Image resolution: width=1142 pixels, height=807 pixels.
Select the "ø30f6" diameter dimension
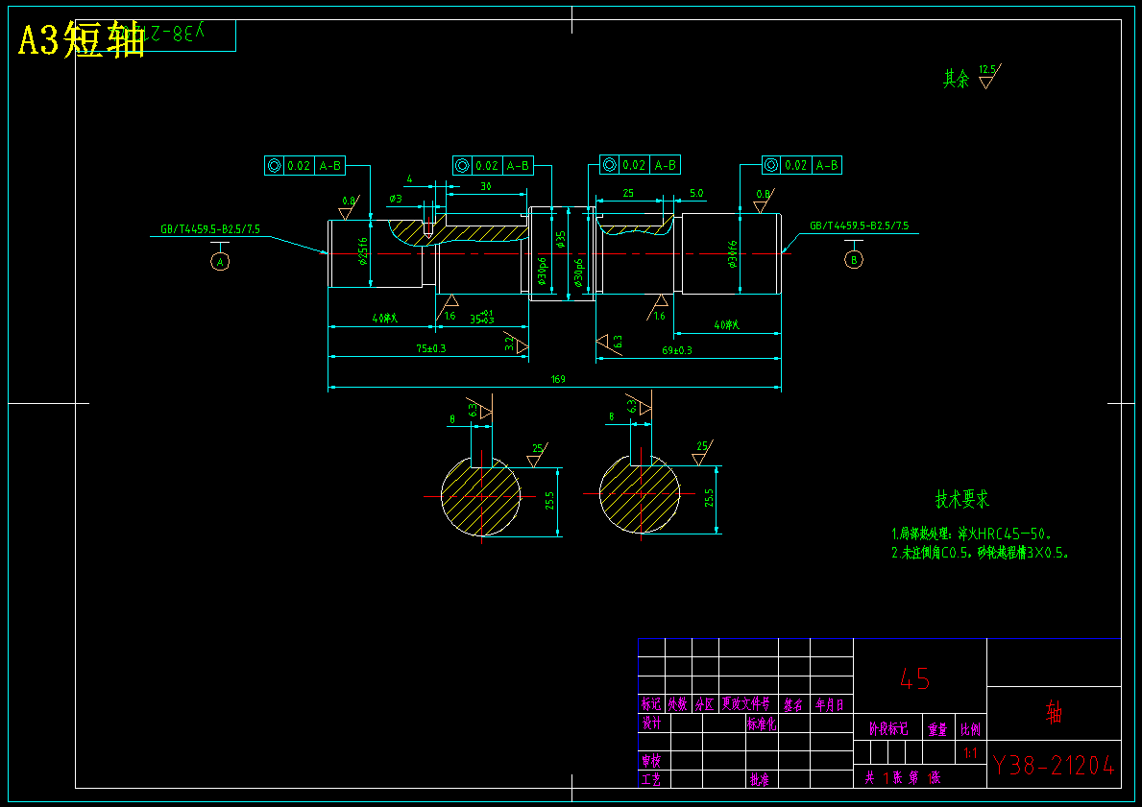coord(732,254)
